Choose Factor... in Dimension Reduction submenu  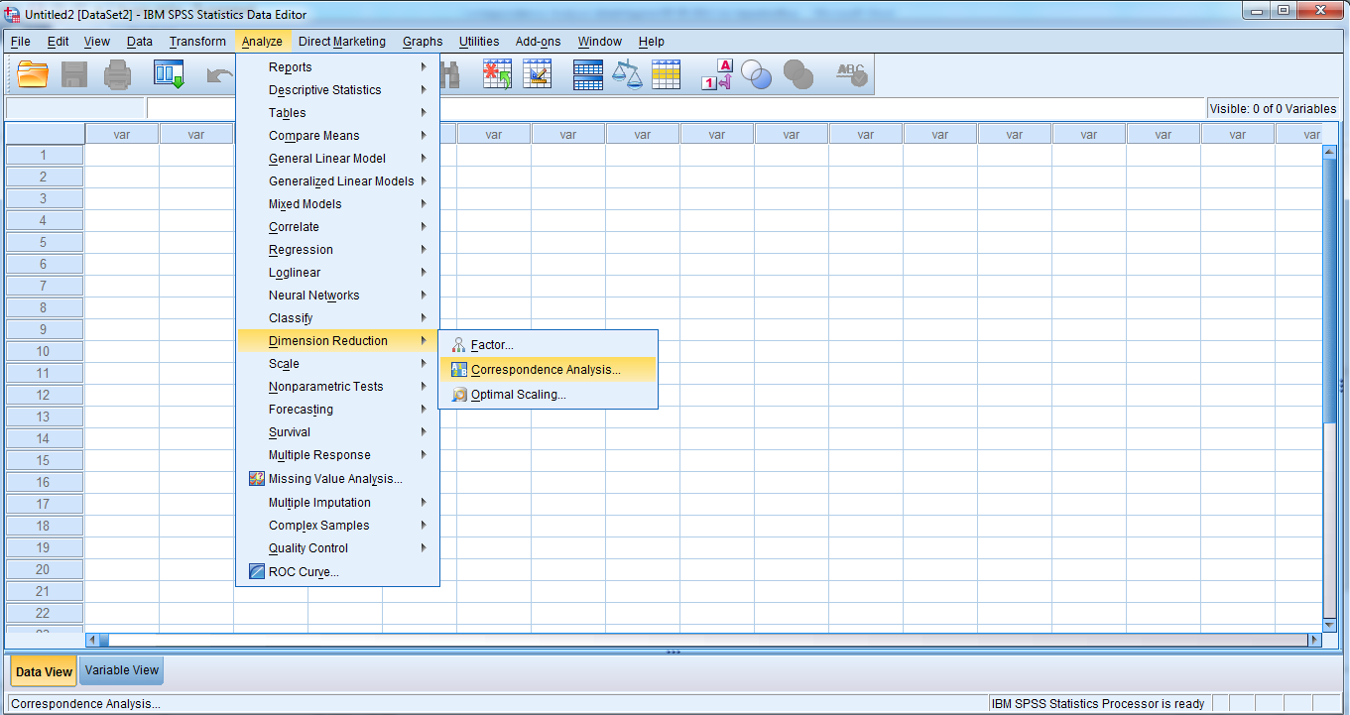[x=548, y=345]
